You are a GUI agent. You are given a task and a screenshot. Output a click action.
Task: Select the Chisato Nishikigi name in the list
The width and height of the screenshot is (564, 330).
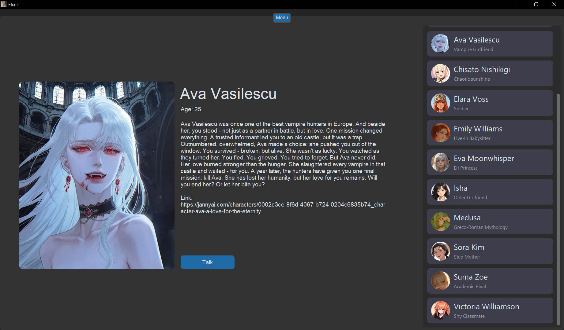pos(482,69)
